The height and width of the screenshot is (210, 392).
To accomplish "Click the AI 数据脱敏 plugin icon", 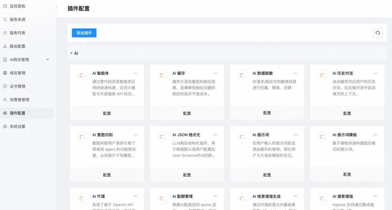I will click(242, 75).
